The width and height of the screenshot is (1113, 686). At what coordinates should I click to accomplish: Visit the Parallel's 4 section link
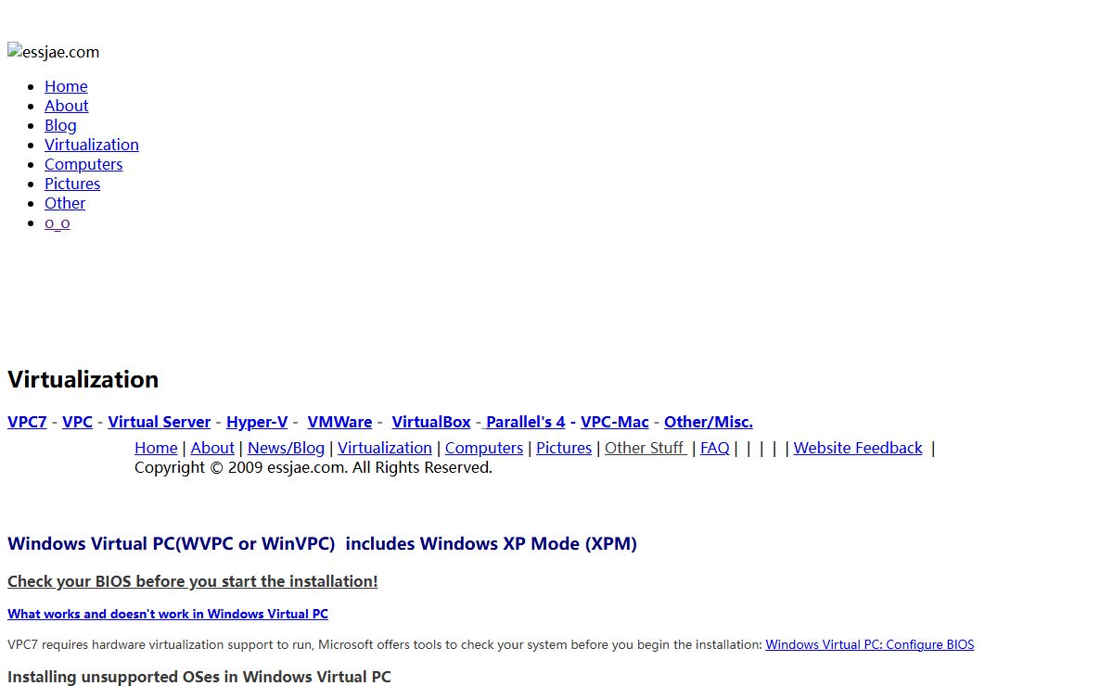[x=525, y=422]
